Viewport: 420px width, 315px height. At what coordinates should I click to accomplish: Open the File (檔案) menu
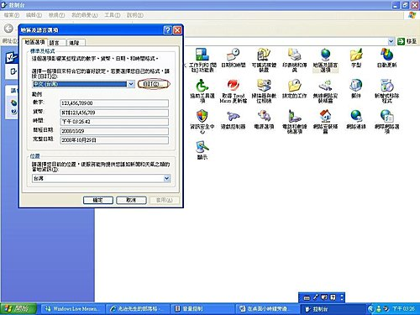pyautogui.click(x=11, y=15)
